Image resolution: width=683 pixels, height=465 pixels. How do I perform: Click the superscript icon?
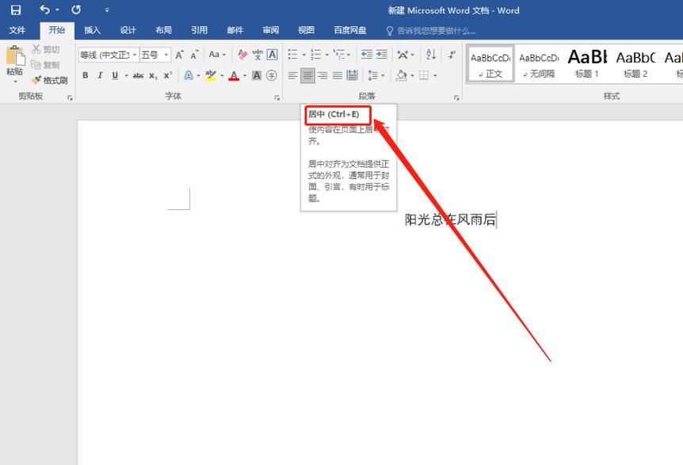click(166, 75)
